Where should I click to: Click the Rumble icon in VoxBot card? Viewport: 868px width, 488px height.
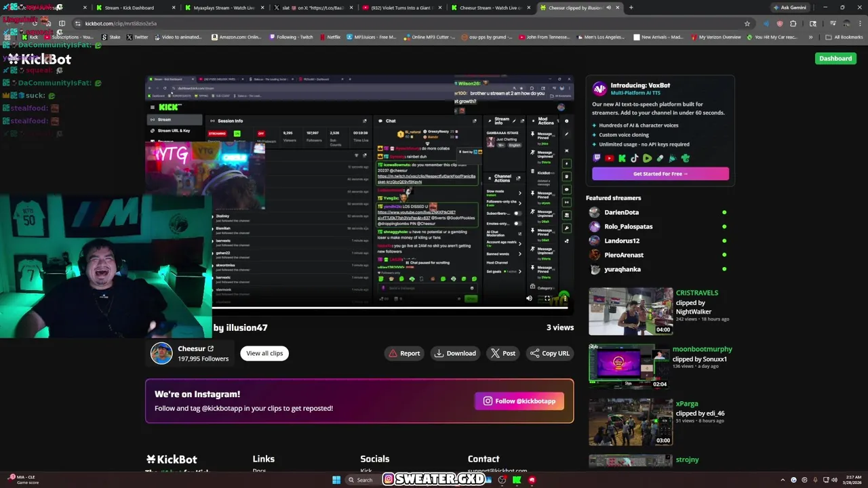coord(647,159)
